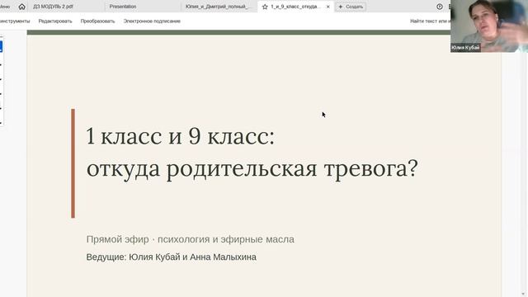Open the Инструменты menu
The image size is (528, 297).
click(x=15, y=21)
